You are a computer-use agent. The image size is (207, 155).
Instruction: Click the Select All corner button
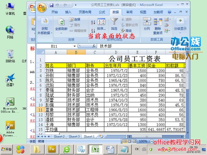40,52
